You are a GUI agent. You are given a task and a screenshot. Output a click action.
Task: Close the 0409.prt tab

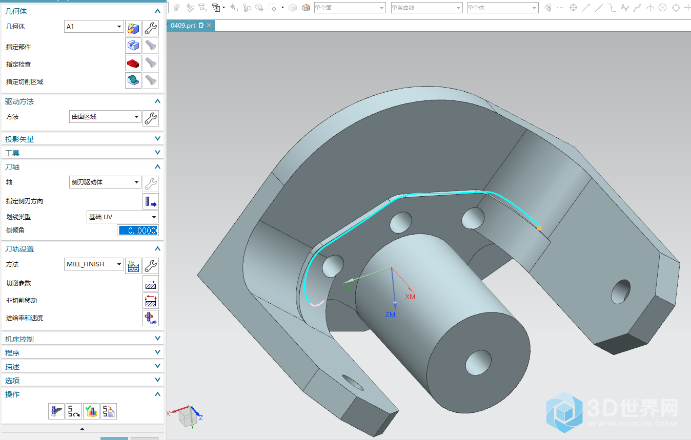pyautogui.click(x=209, y=25)
